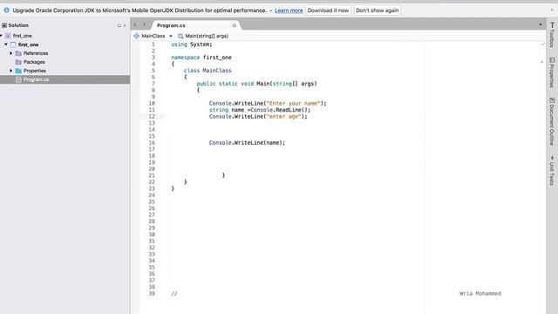The image size is (558, 314).
Task: Dismiss the JDK upgrade banner
Action: 552,10
